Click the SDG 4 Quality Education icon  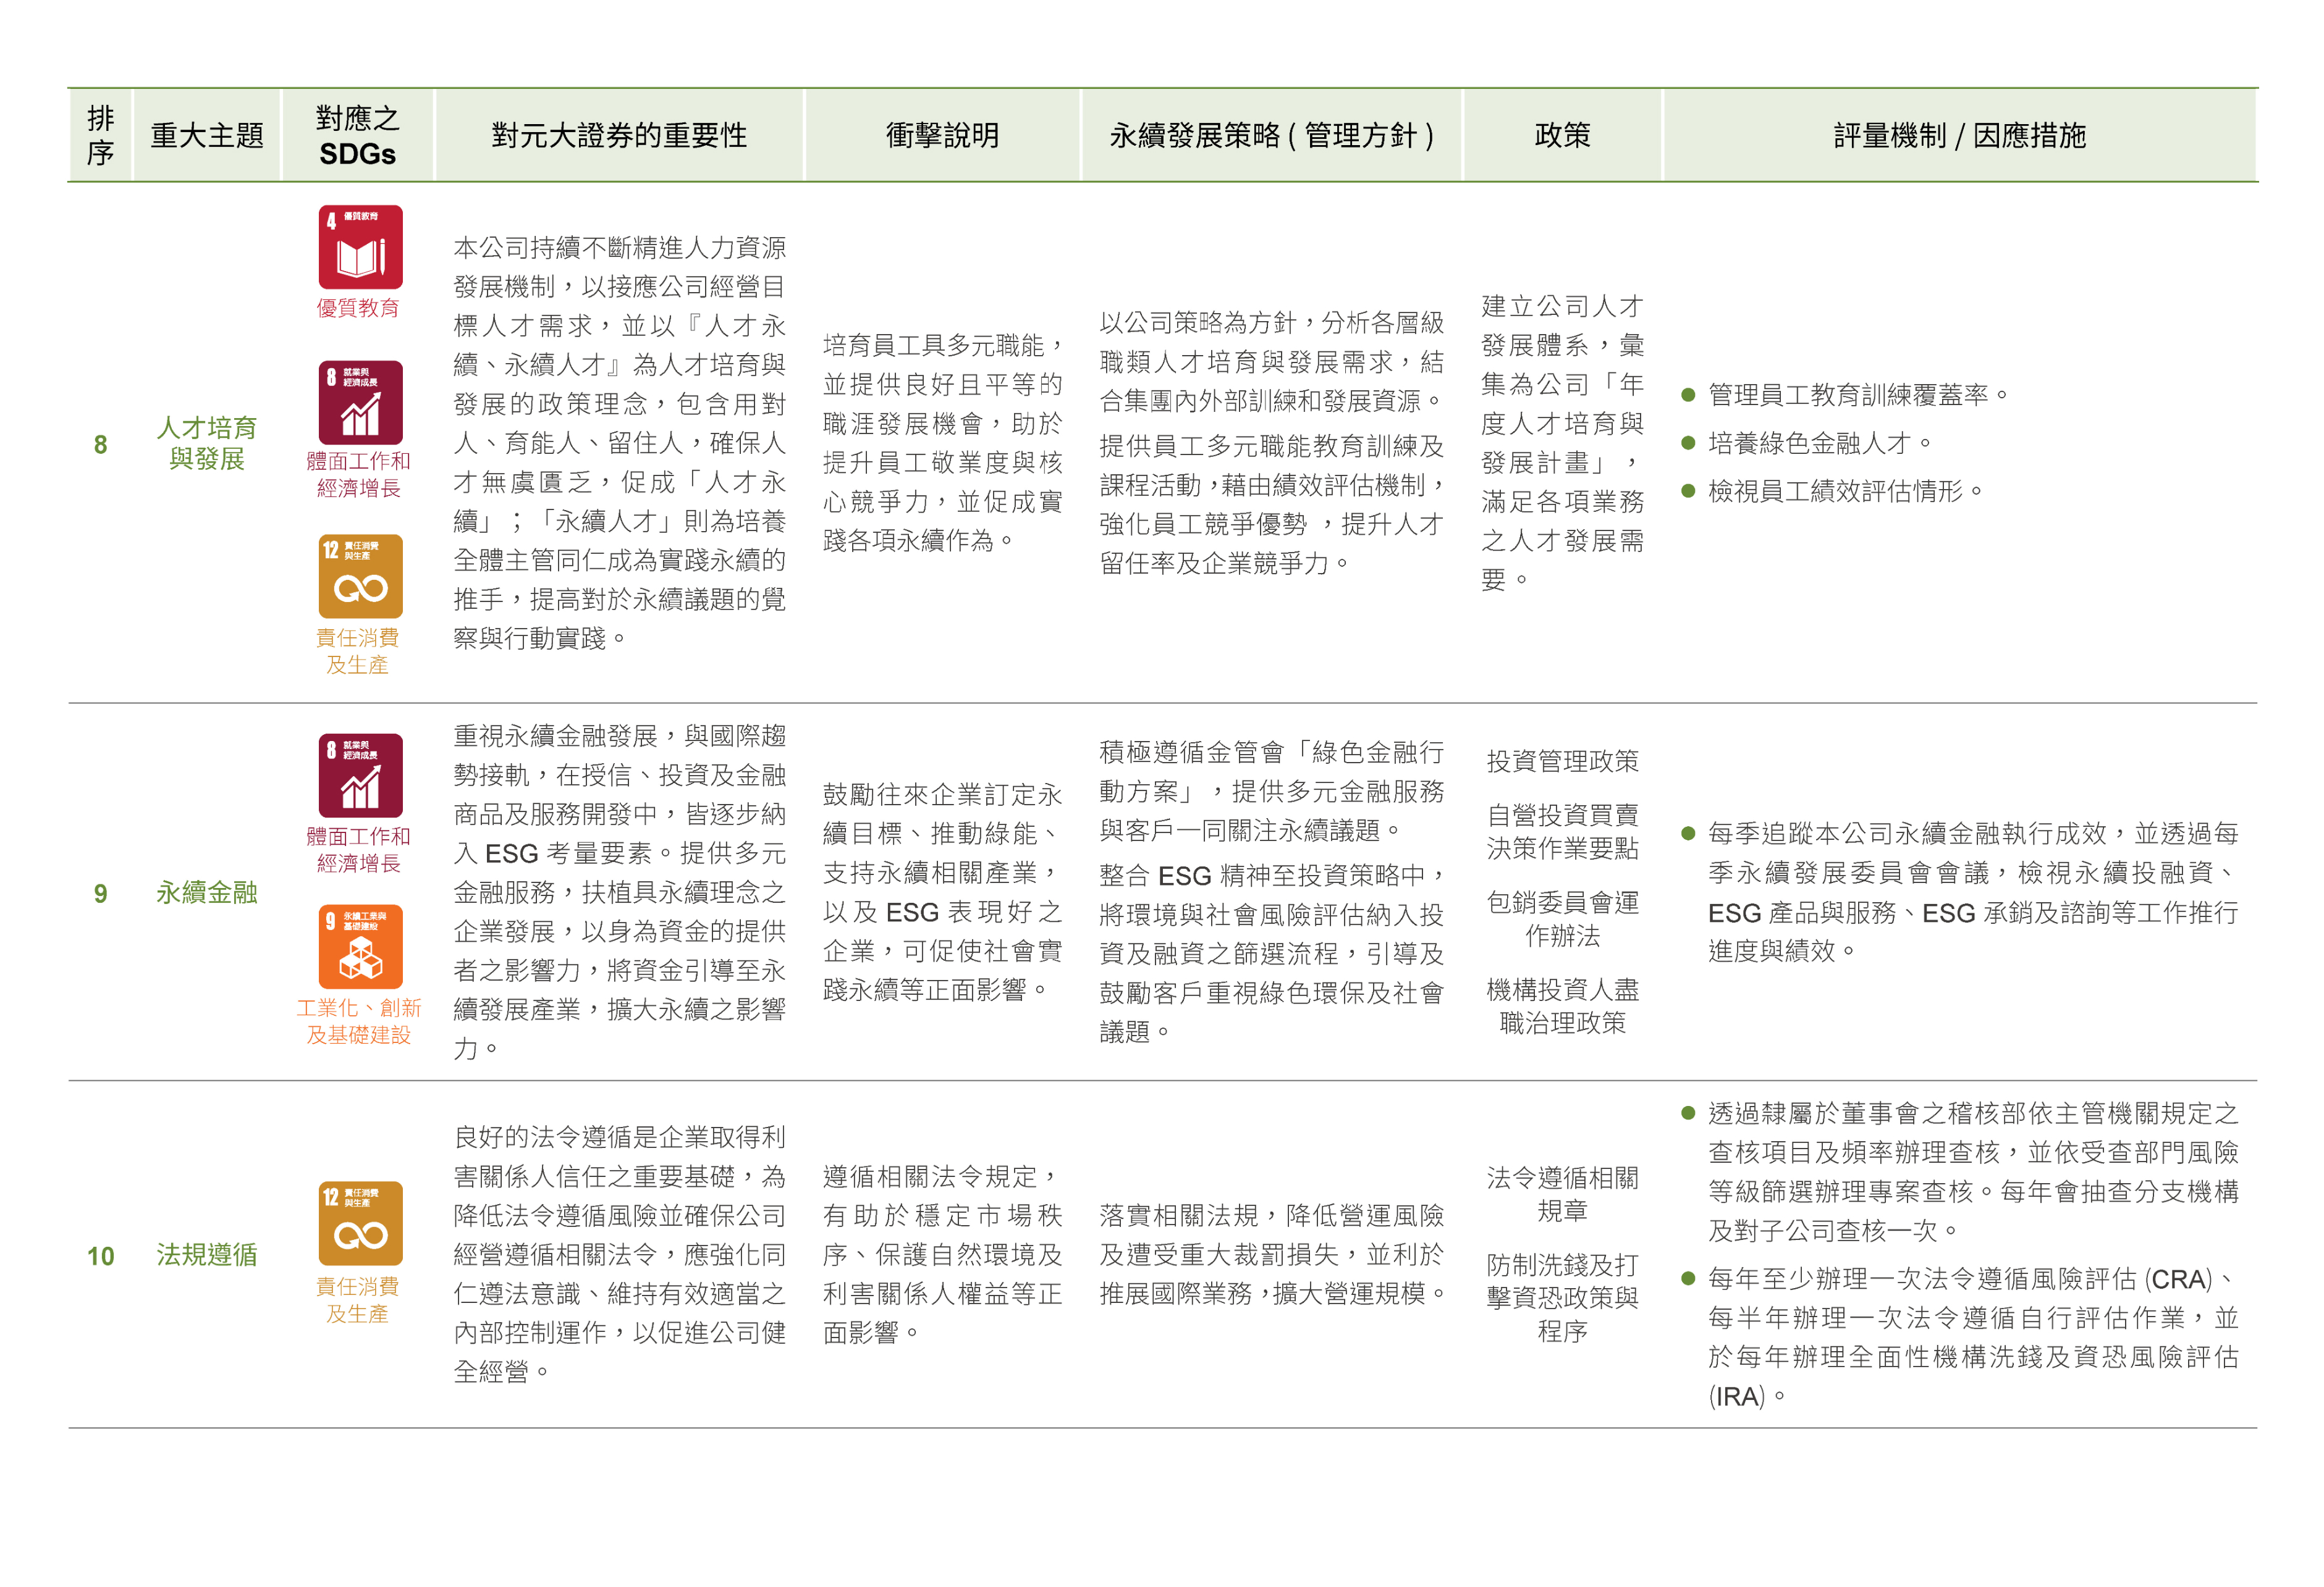click(x=360, y=247)
